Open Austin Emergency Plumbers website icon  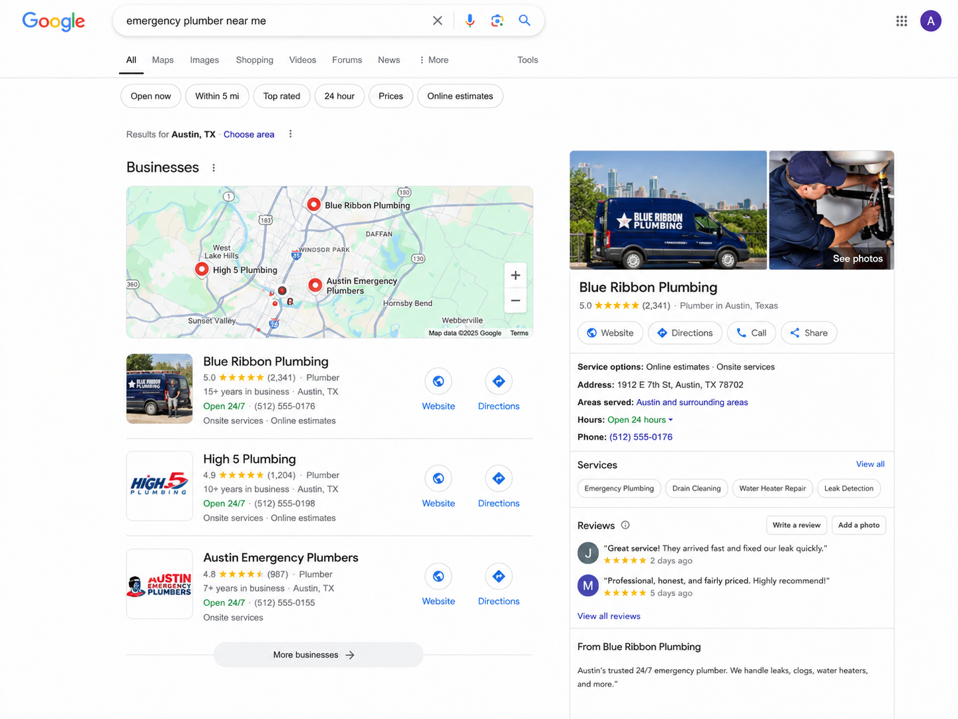pyautogui.click(x=438, y=577)
